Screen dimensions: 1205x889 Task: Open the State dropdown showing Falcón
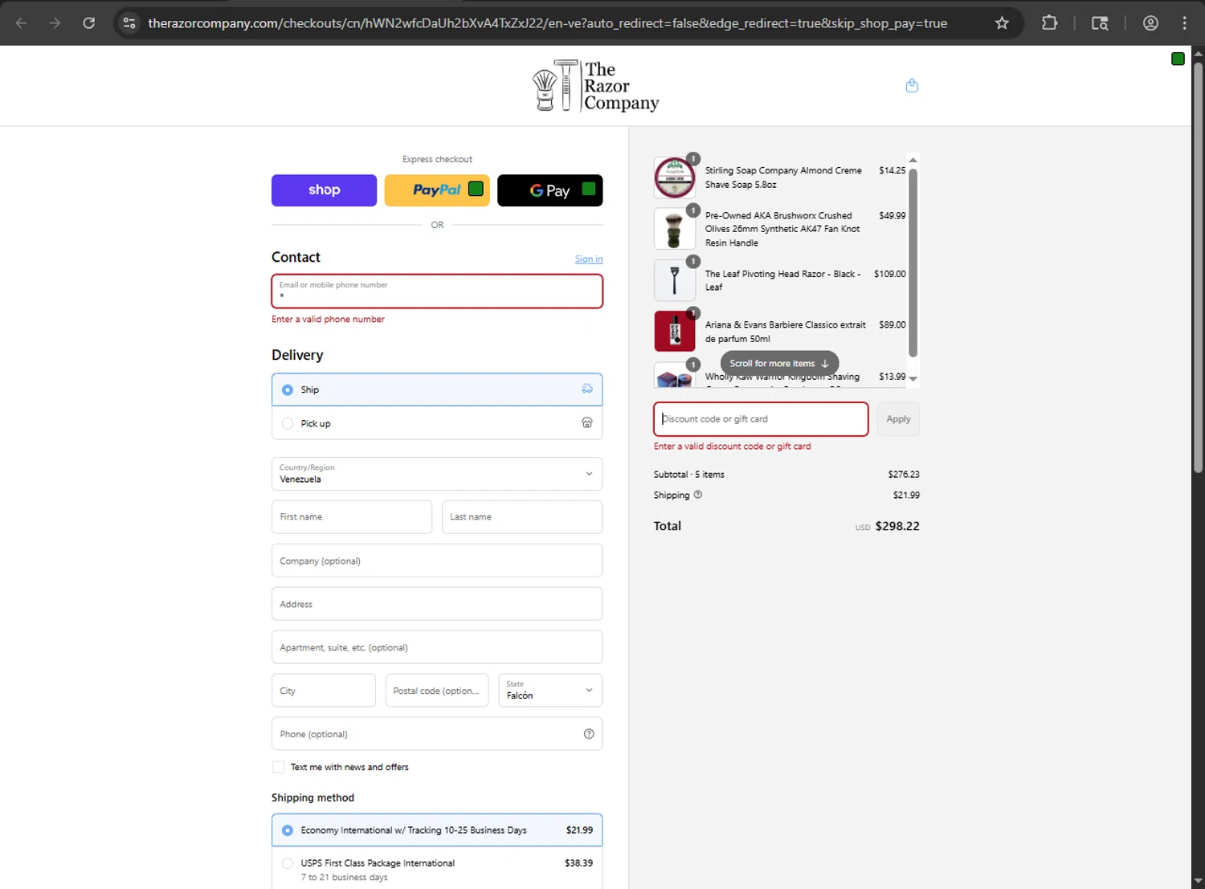(x=550, y=691)
